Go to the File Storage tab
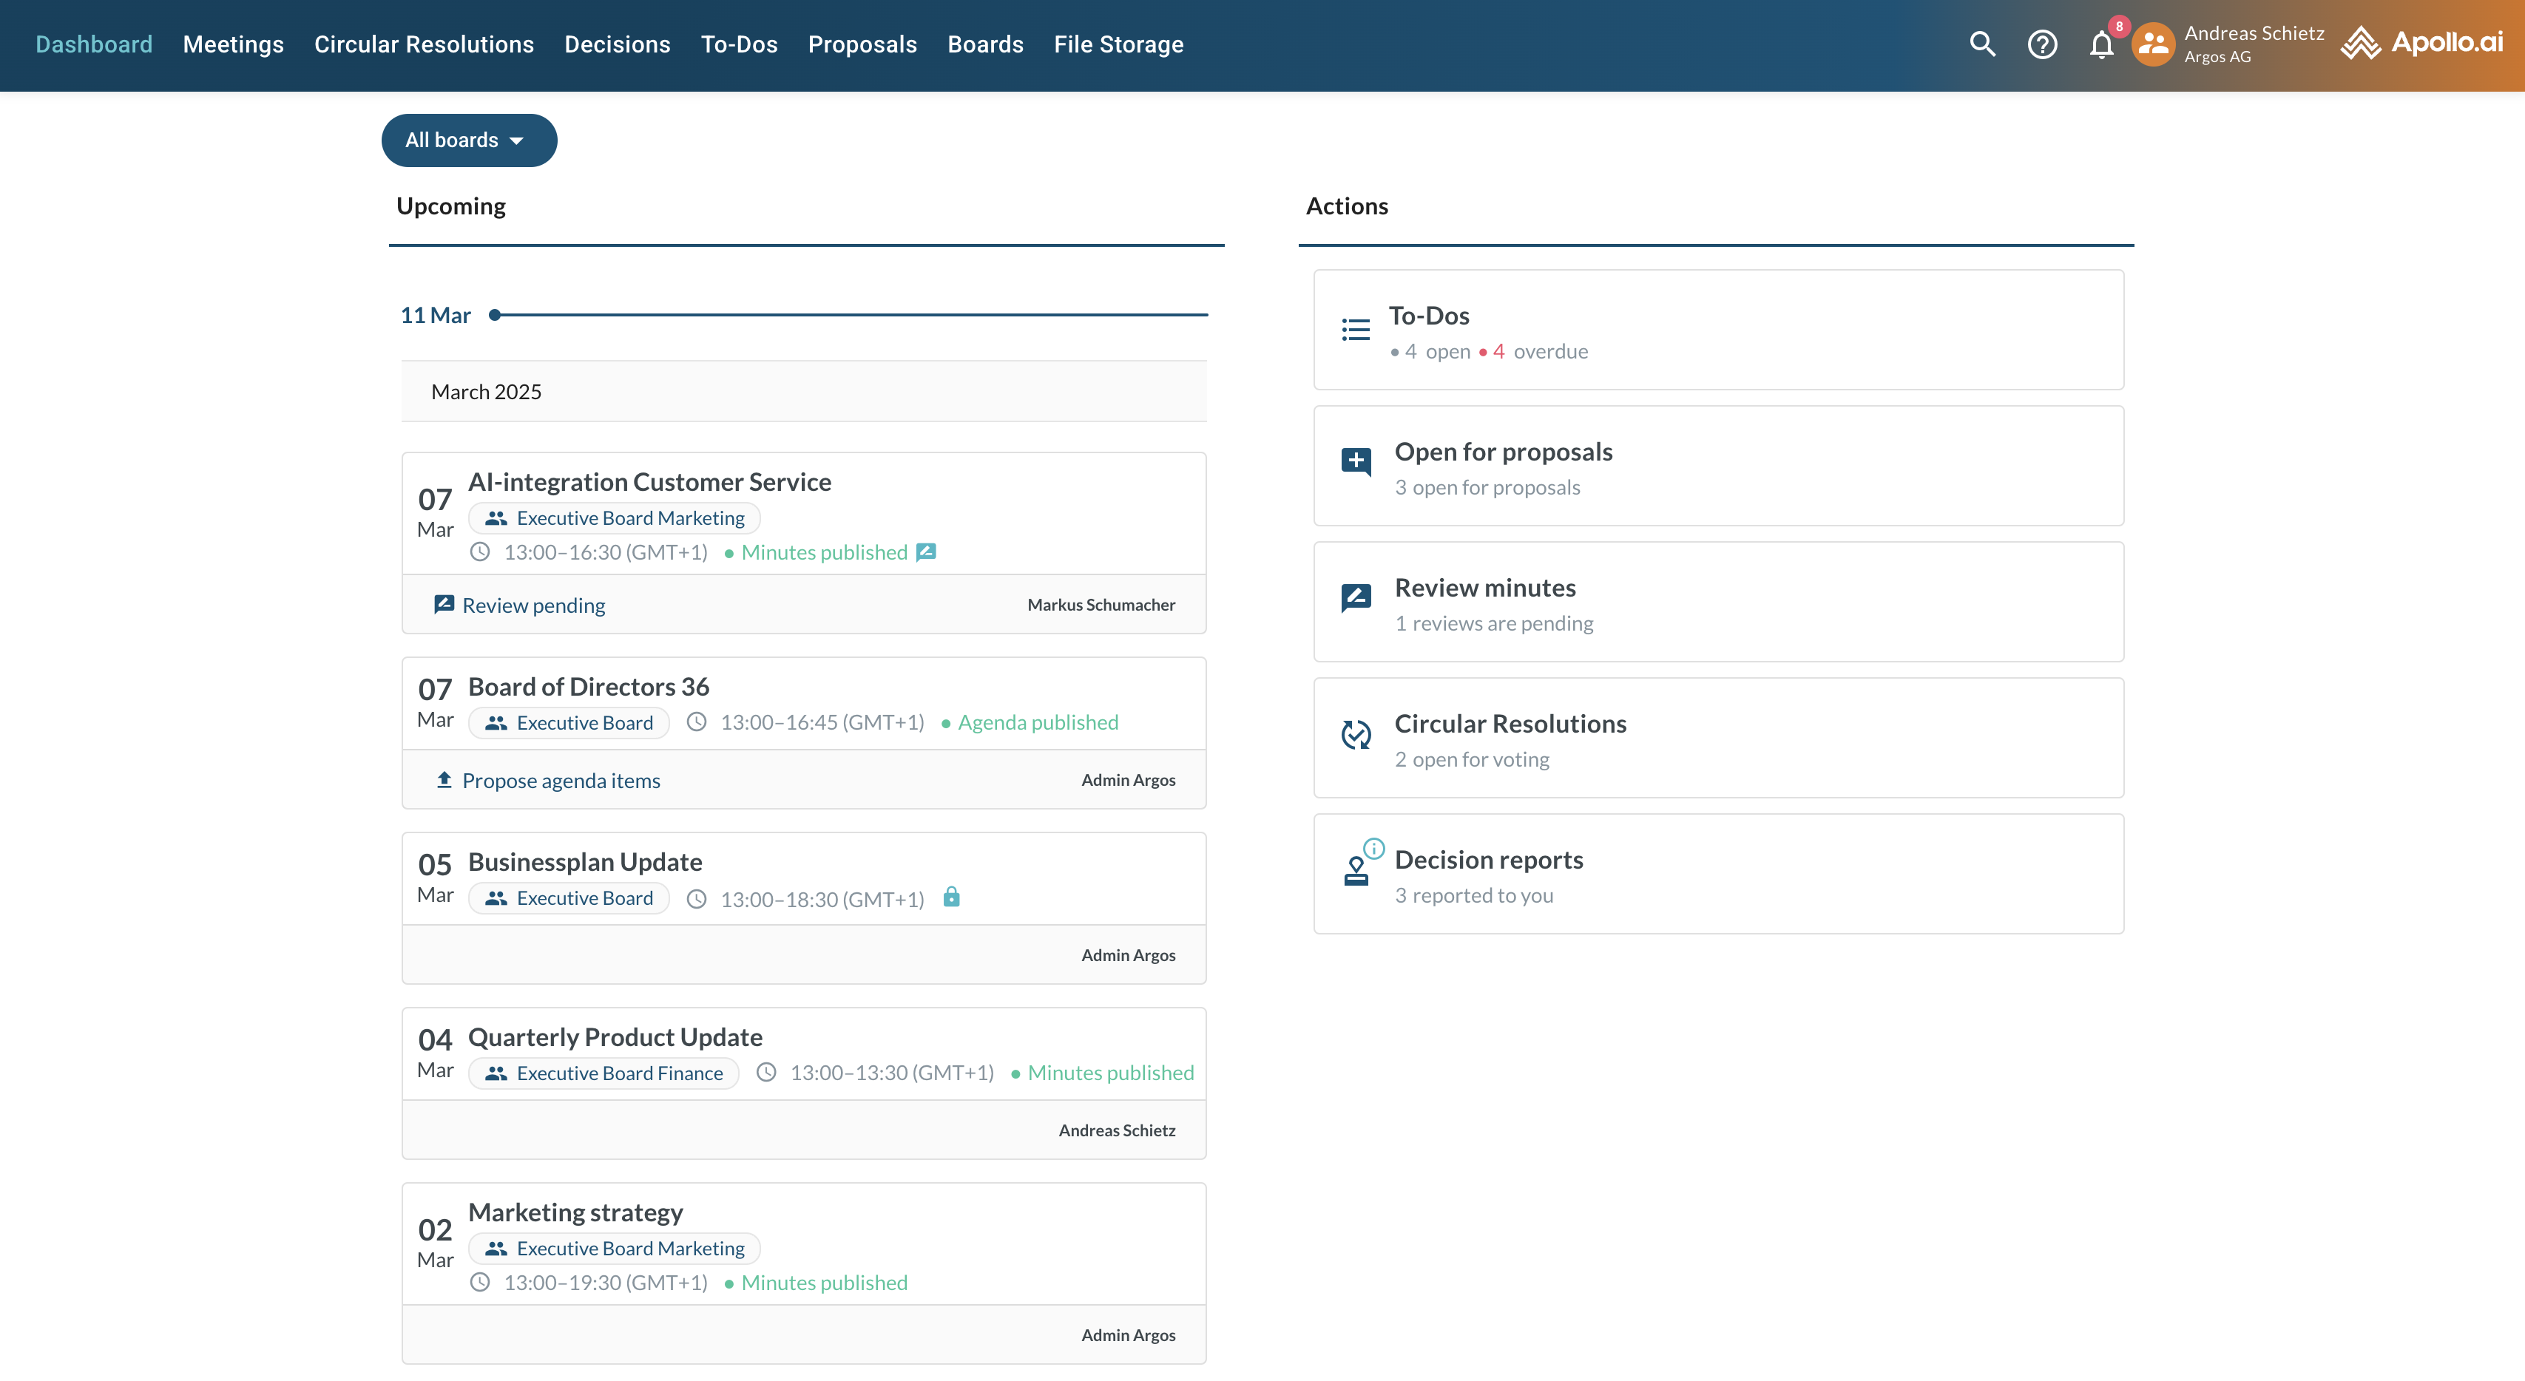 (1118, 44)
